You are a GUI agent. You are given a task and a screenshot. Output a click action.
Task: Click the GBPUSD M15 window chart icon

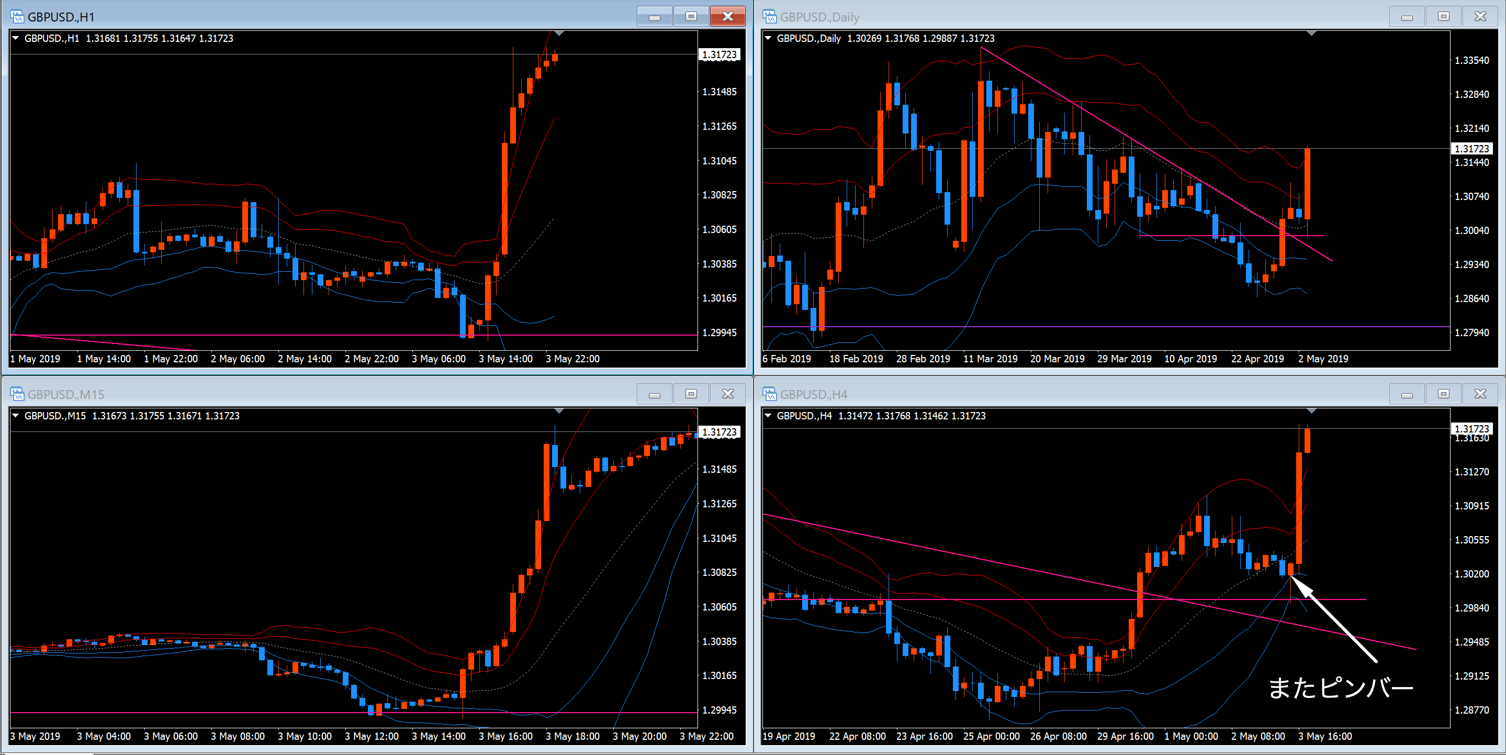[17, 394]
